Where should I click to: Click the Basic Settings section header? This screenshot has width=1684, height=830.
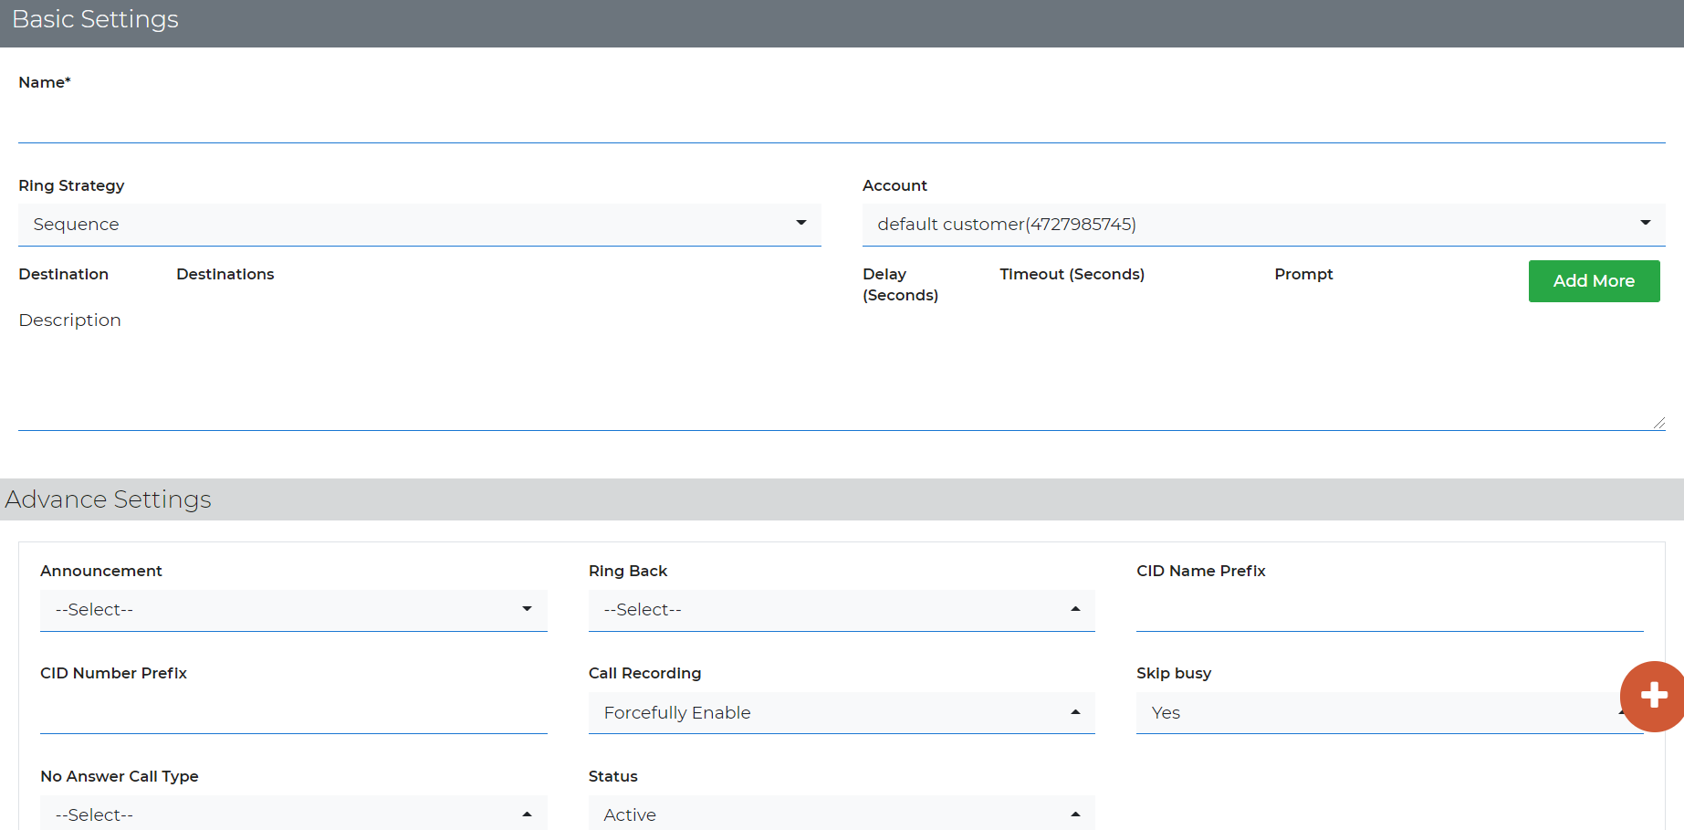[95, 18]
